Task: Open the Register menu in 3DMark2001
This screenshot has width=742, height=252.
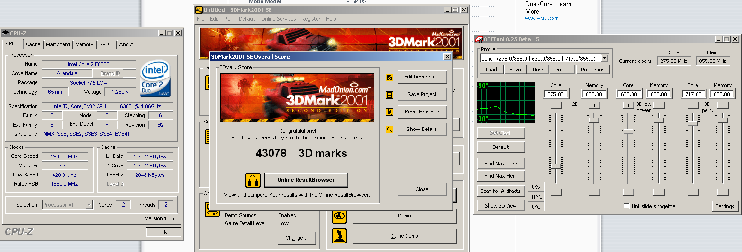Action: coord(311,19)
